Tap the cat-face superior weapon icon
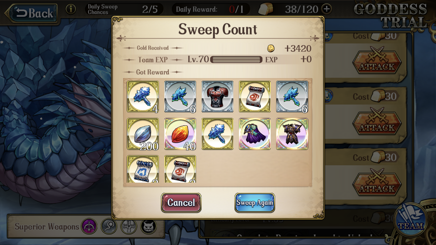 [x=149, y=226]
